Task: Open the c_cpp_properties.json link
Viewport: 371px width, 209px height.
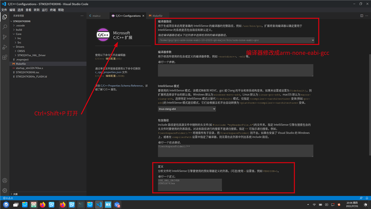Action: tap(108, 72)
